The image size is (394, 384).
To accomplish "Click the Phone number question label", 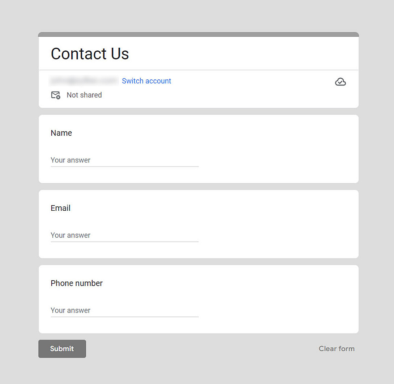I will point(77,283).
